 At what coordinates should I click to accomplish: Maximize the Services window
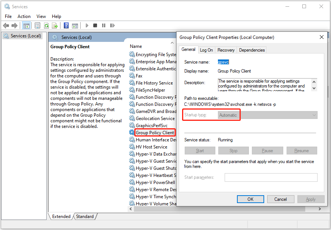click(x=304, y=7)
